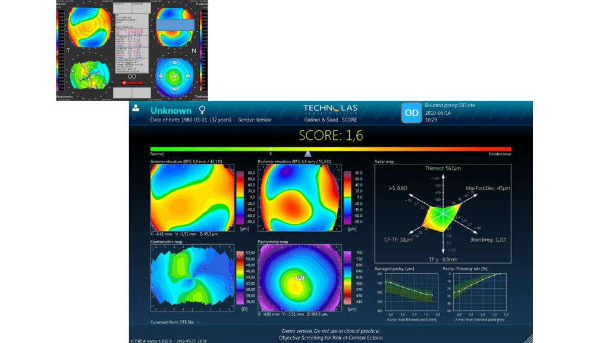The width and height of the screenshot is (609, 343).
Task: Click the triangle marker on the score bar
Action: click(307, 154)
